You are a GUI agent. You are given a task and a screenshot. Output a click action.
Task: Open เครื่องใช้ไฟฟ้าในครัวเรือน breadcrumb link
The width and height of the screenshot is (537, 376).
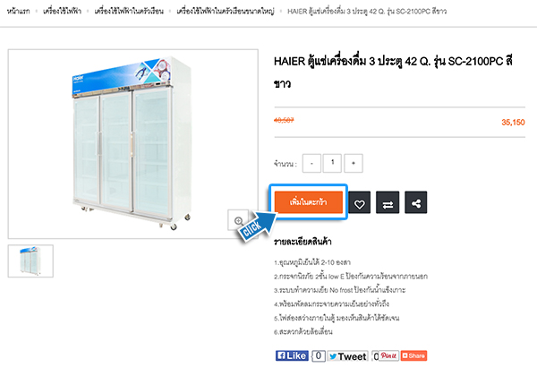(129, 12)
